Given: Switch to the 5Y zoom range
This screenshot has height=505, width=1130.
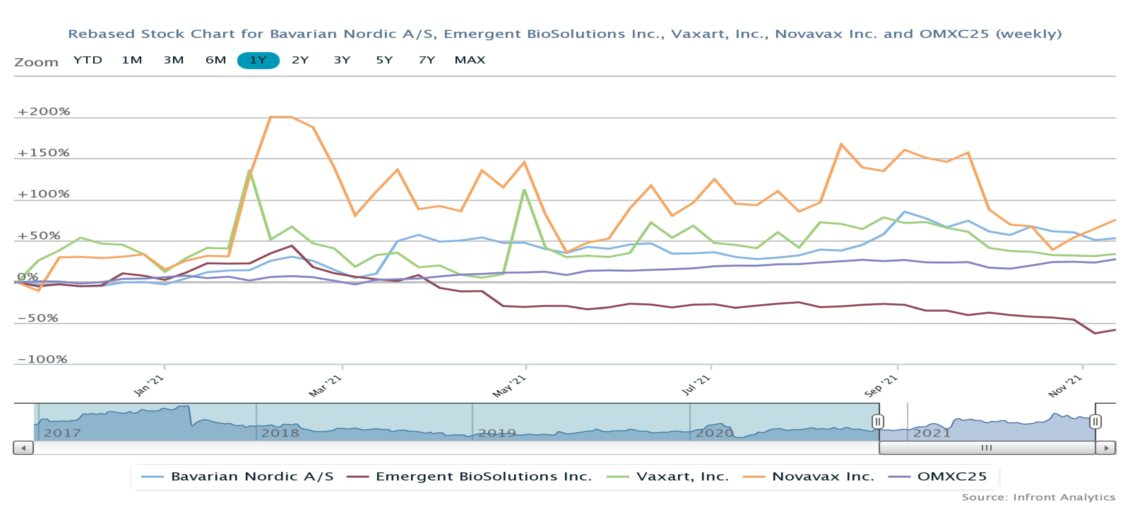Looking at the screenshot, I should (x=384, y=60).
